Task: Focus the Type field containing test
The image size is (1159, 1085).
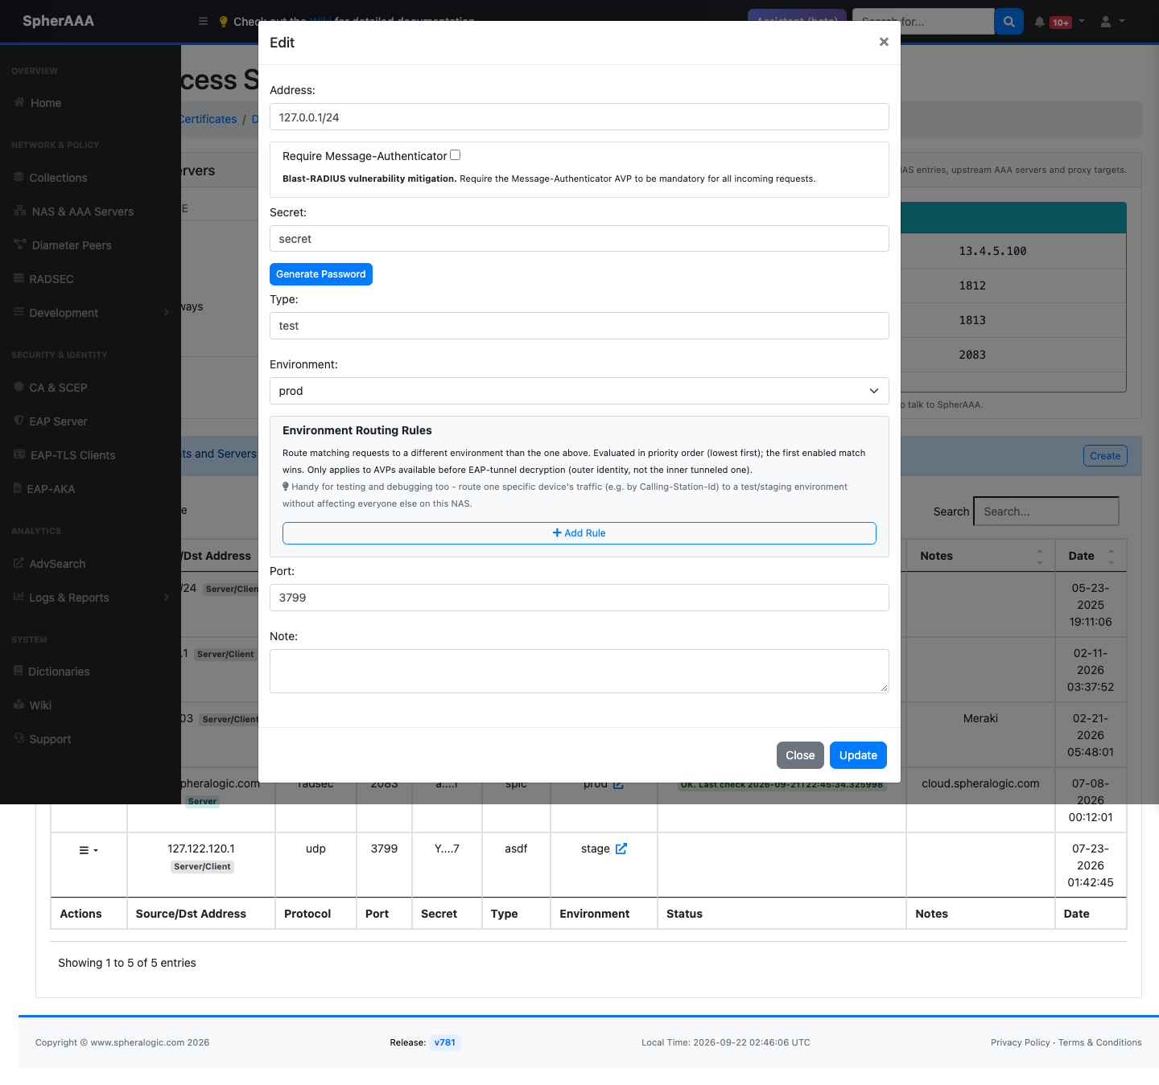Action: [x=579, y=326]
